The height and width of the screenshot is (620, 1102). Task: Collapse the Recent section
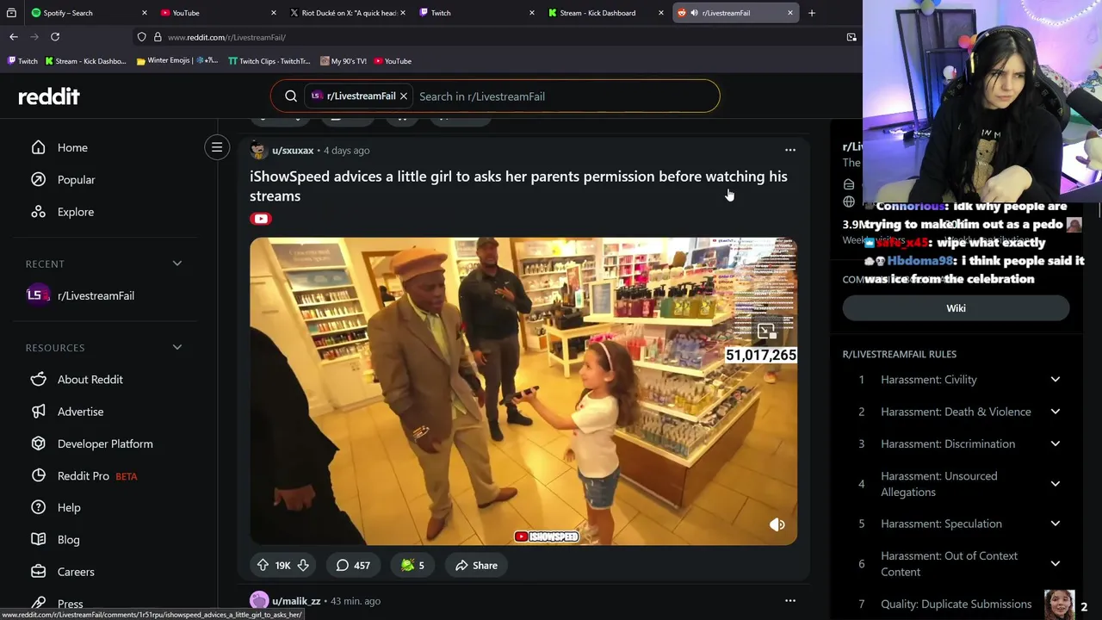click(176, 263)
